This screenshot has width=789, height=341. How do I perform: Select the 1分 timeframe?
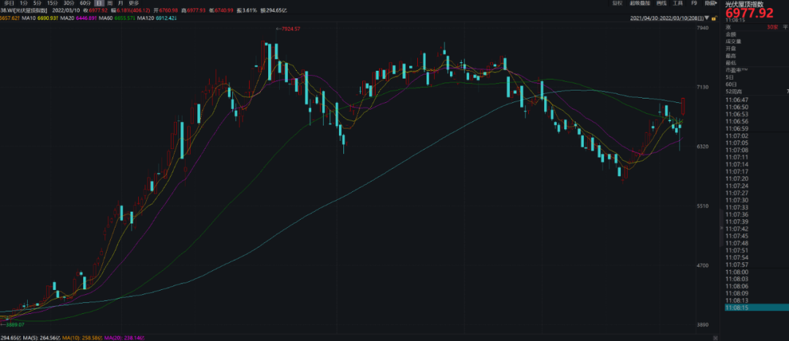tap(24, 4)
